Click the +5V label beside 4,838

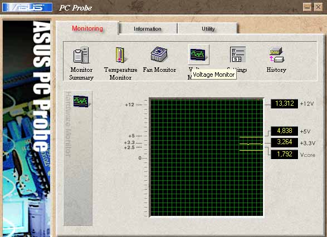tap(305, 131)
